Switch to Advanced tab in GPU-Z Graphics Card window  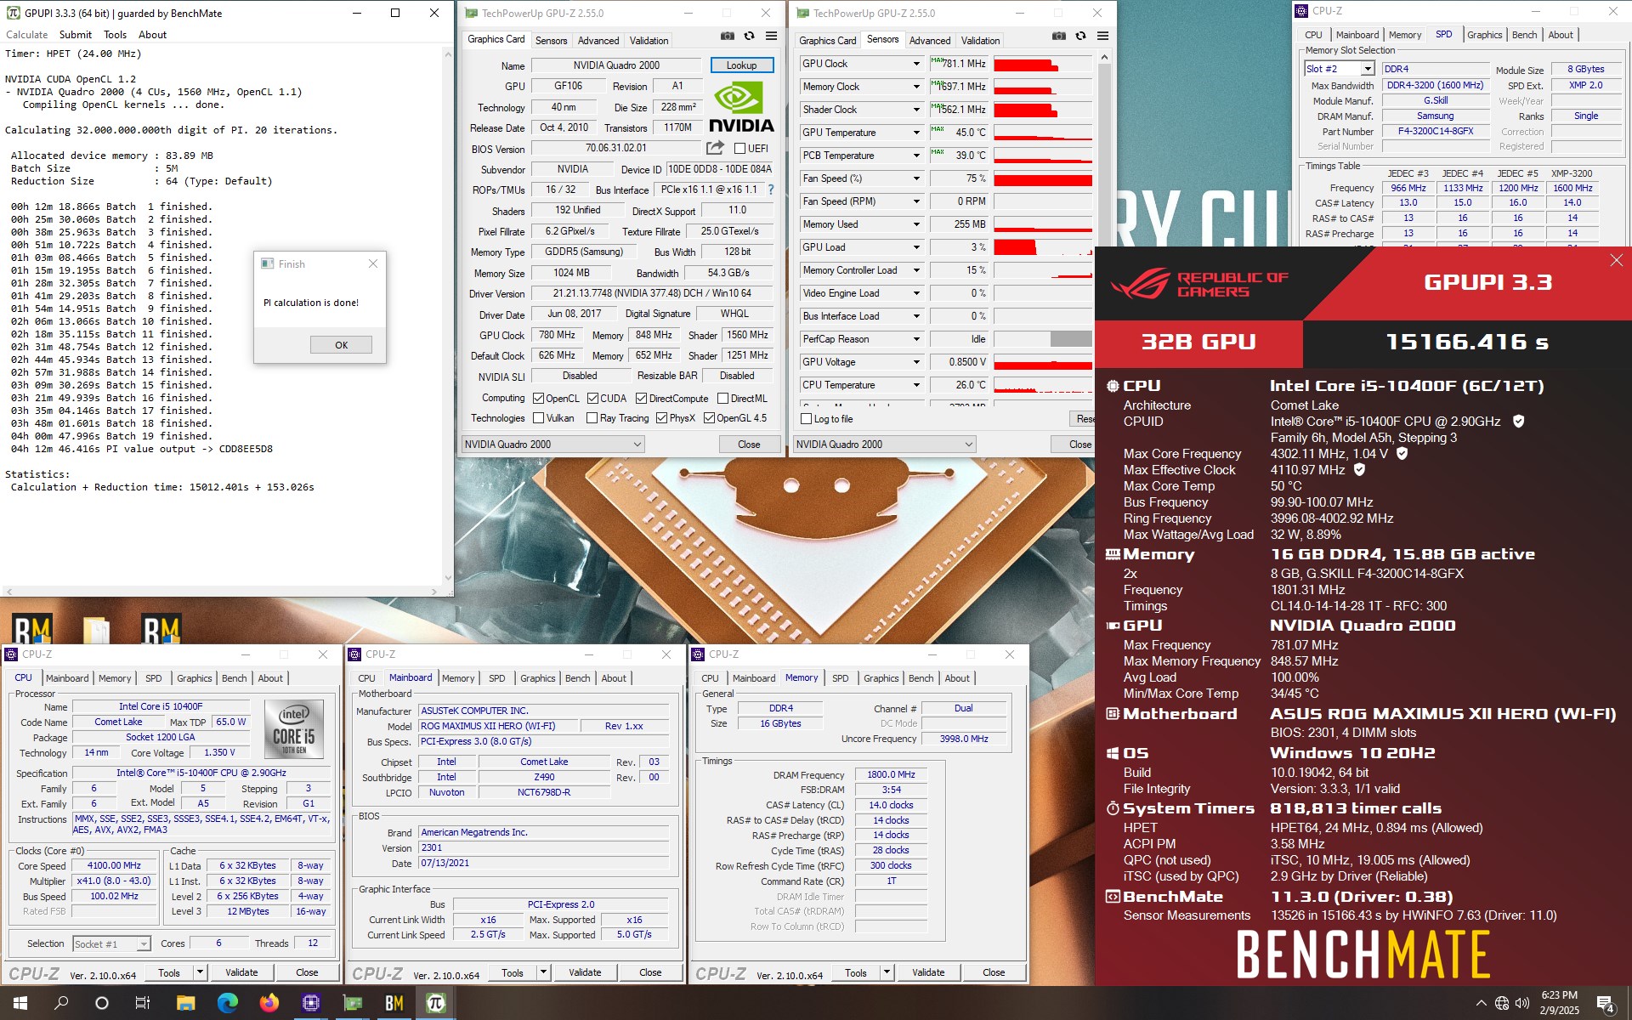tap(598, 41)
